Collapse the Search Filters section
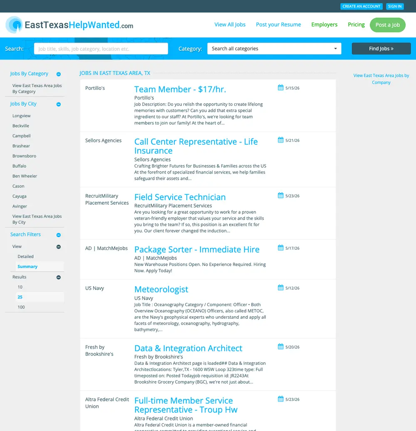Screen dimensions: 416x431 click(59, 235)
